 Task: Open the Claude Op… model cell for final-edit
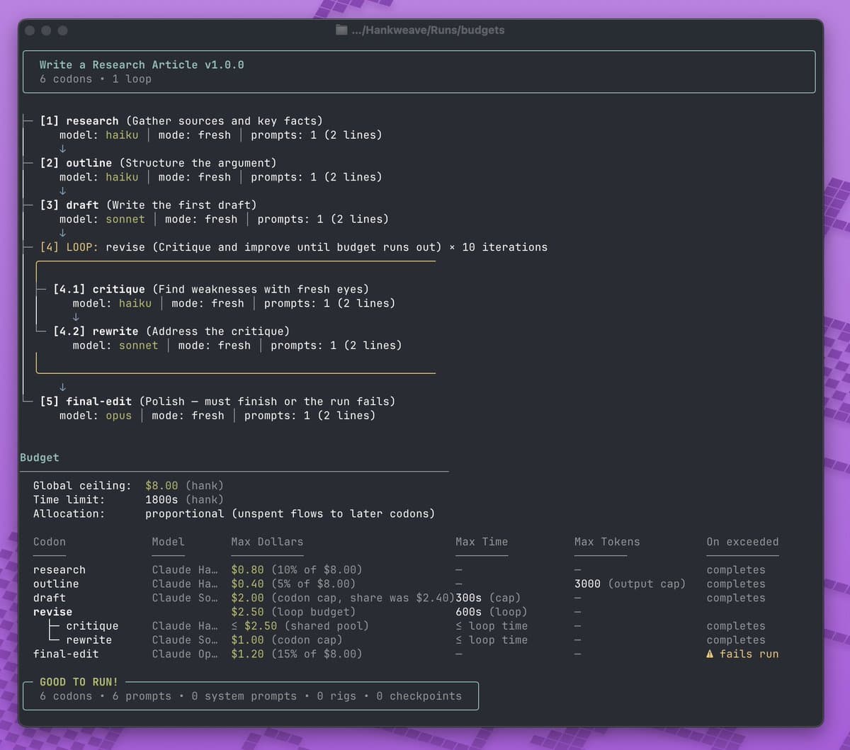tap(186, 654)
